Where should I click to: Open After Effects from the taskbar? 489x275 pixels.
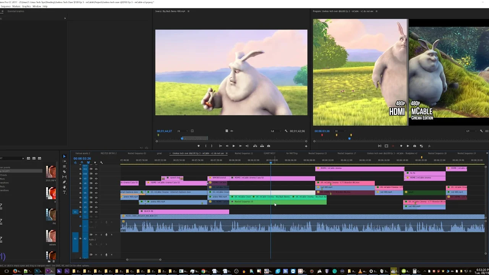coord(67,271)
